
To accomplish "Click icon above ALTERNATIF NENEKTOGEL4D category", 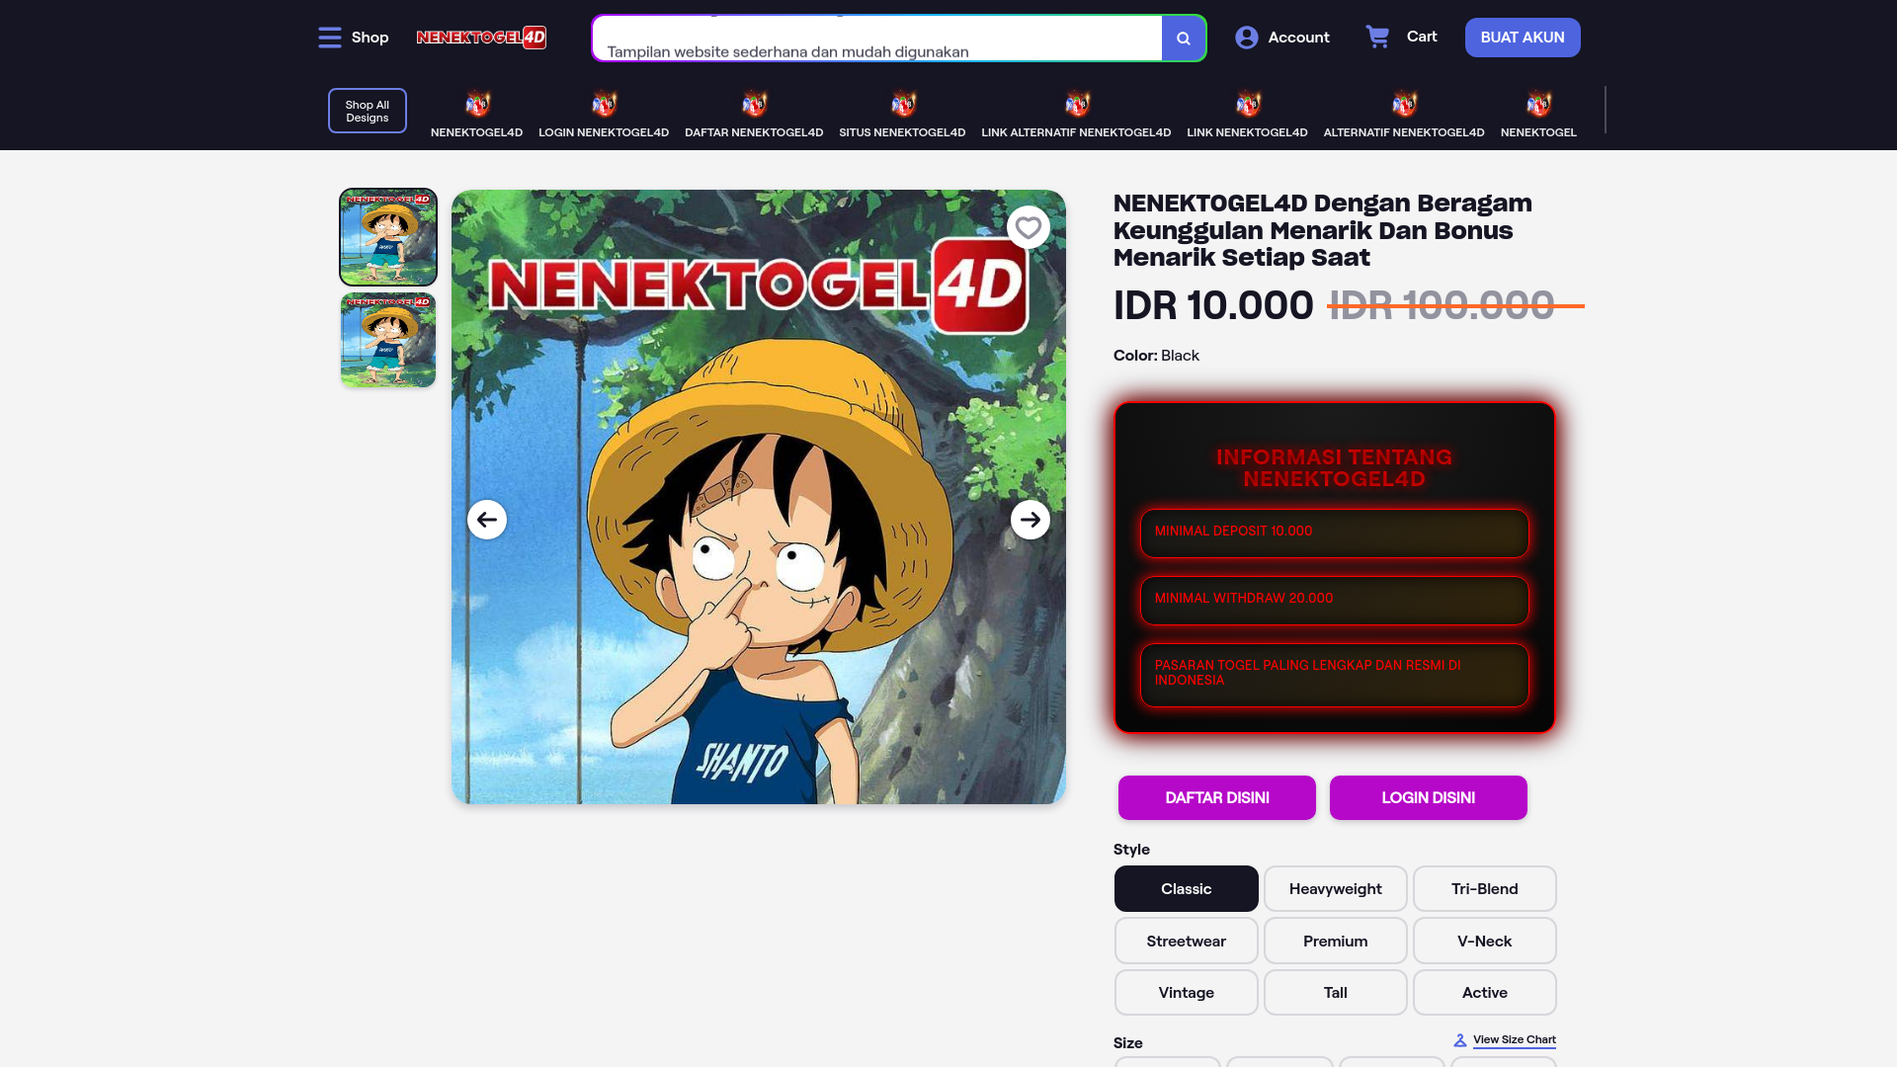I will [x=1404, y=104].
